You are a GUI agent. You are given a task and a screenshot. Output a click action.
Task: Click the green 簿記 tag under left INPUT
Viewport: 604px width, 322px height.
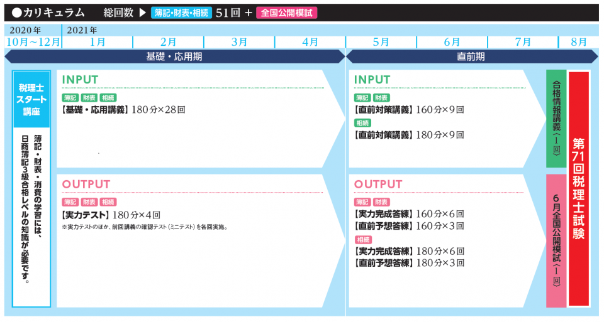70,98
